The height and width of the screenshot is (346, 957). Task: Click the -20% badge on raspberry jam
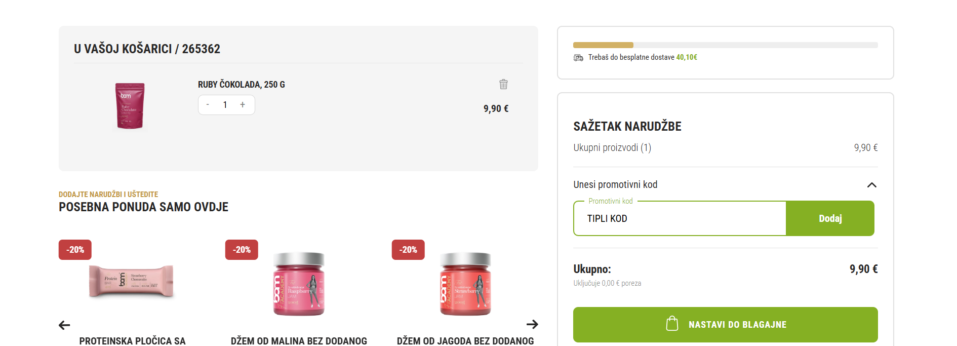tap(242, 250)
